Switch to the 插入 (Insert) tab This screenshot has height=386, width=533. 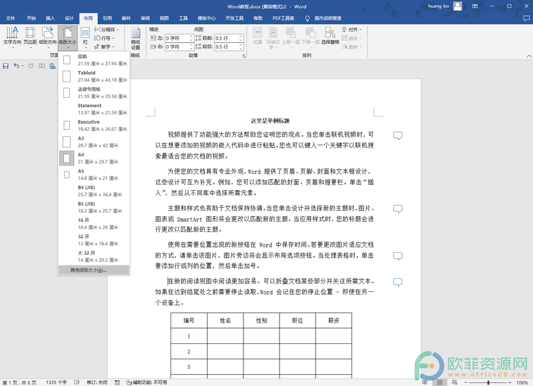50,18
